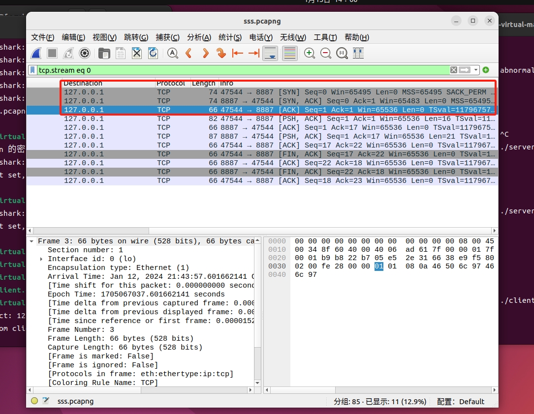
Task: Zoom in on packet text
Action: click(309, 53)
